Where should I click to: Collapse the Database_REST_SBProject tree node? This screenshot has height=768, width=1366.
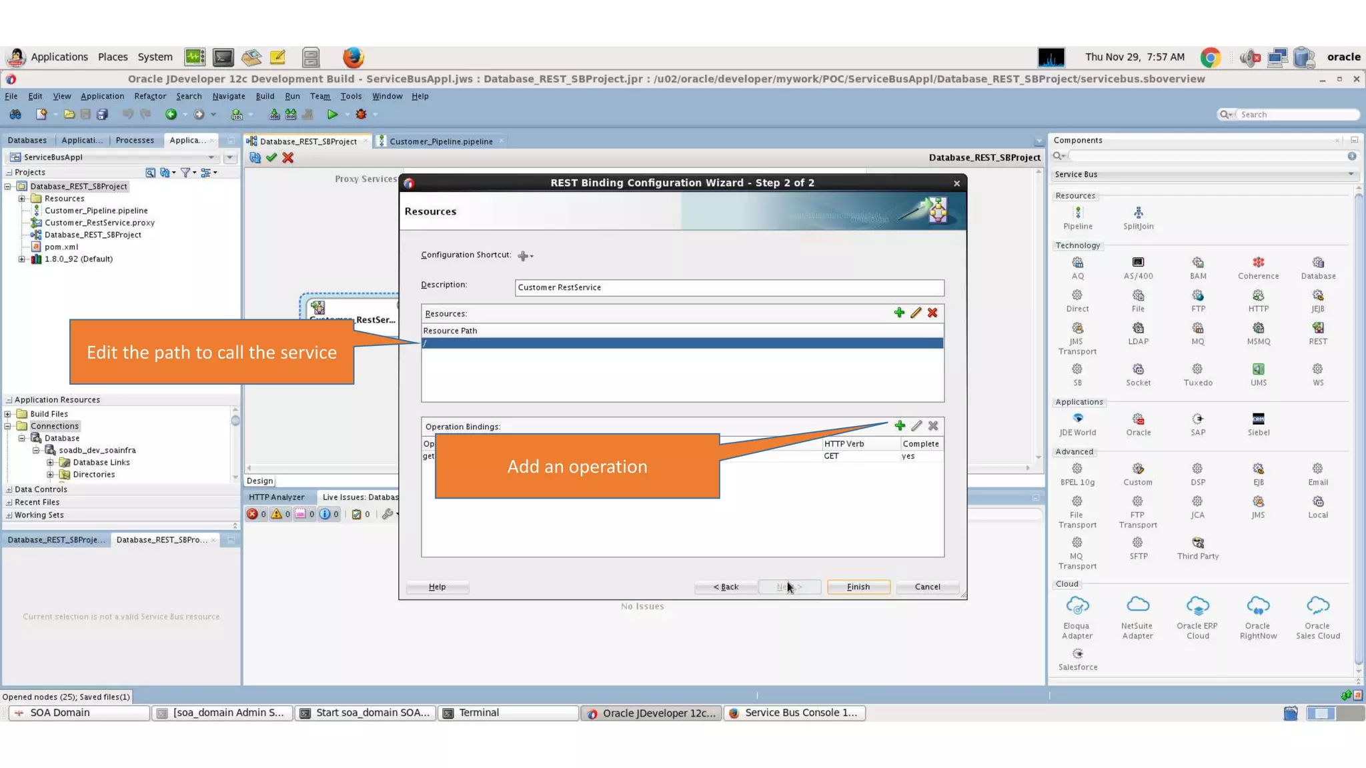click(x=8, y=187)
